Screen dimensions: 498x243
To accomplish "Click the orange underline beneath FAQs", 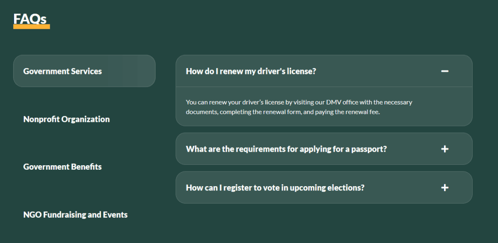I will pyautogui.click(x=32, y=27).
